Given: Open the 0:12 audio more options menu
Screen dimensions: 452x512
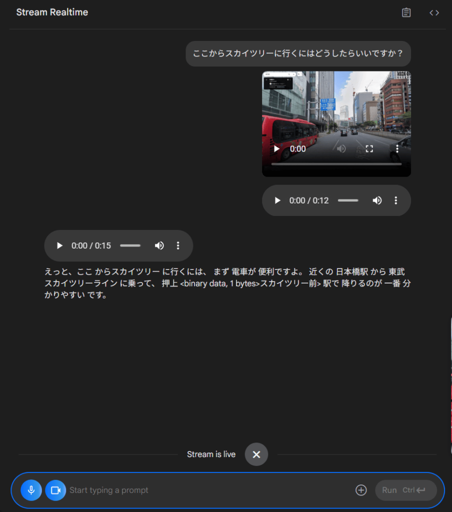Looking at the screenshot, I should tap(396, 200).
